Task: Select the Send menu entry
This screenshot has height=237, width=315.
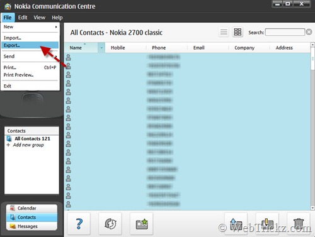Action: [30, 57]
